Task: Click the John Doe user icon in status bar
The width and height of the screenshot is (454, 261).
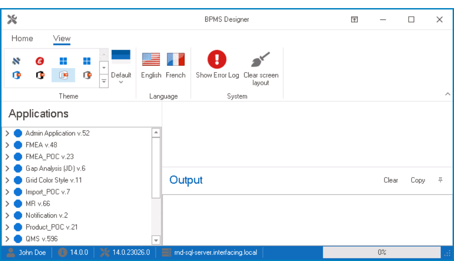Action: (x=11, y=252)
